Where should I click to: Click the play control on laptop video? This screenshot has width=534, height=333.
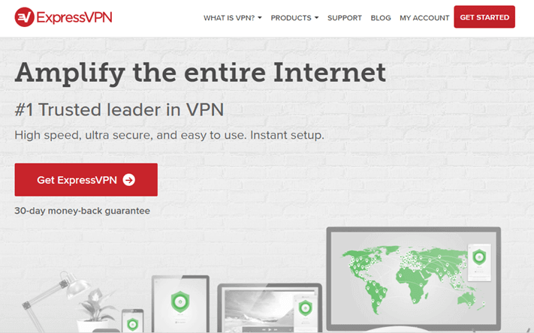[x=270, y=329]
